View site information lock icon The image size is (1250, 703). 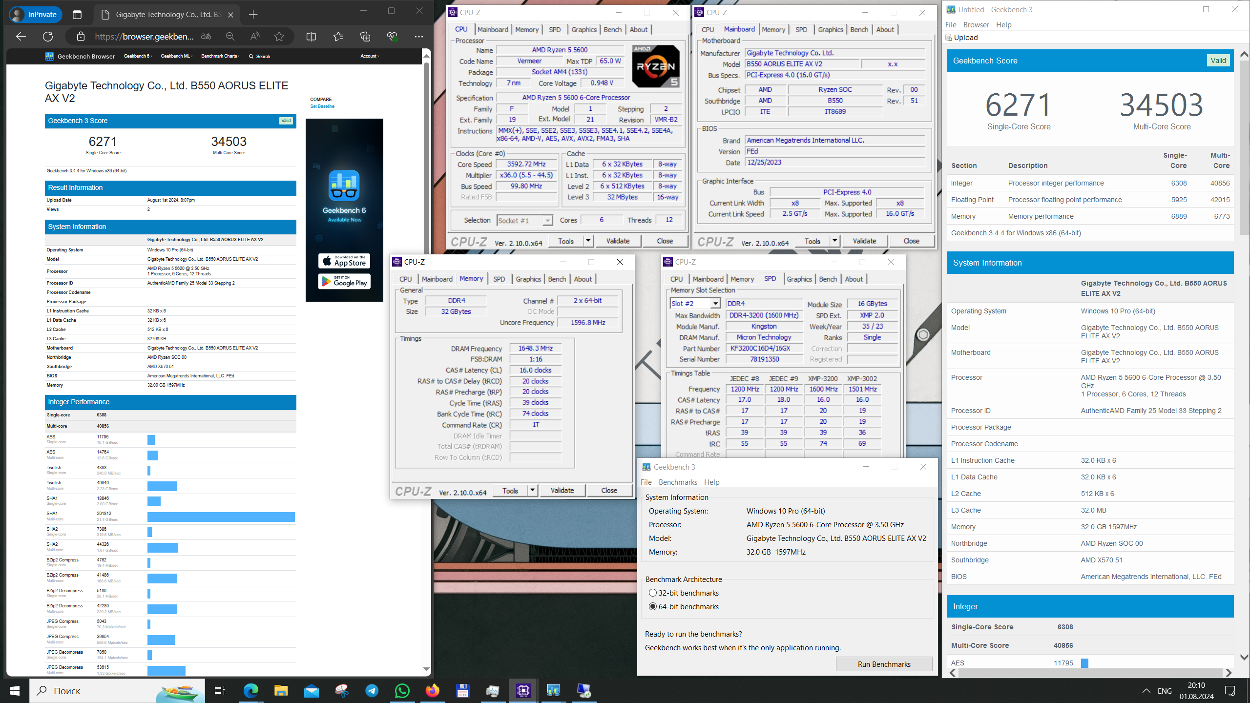coord(81,36)
